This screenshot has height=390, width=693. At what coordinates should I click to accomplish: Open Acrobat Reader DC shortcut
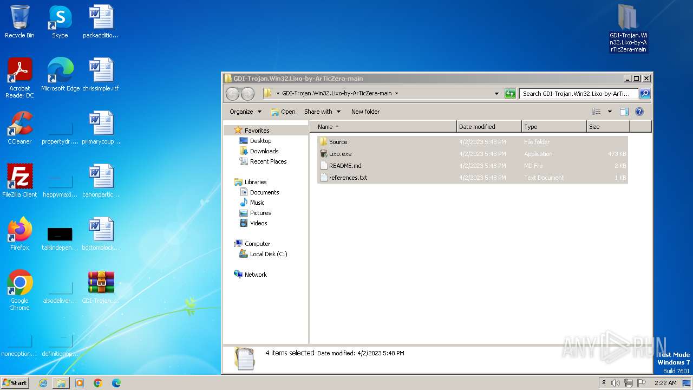coord(19,78)
